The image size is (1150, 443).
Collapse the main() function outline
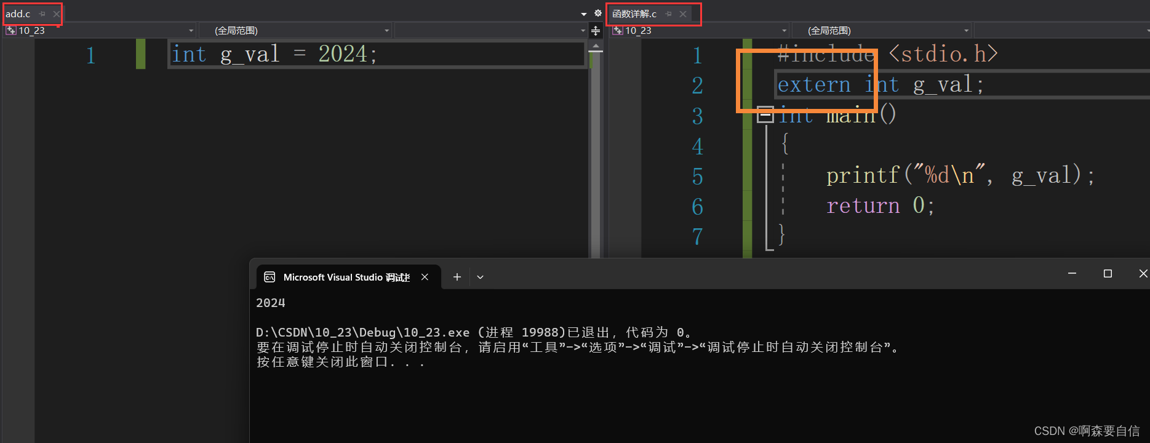pos(765,114)
